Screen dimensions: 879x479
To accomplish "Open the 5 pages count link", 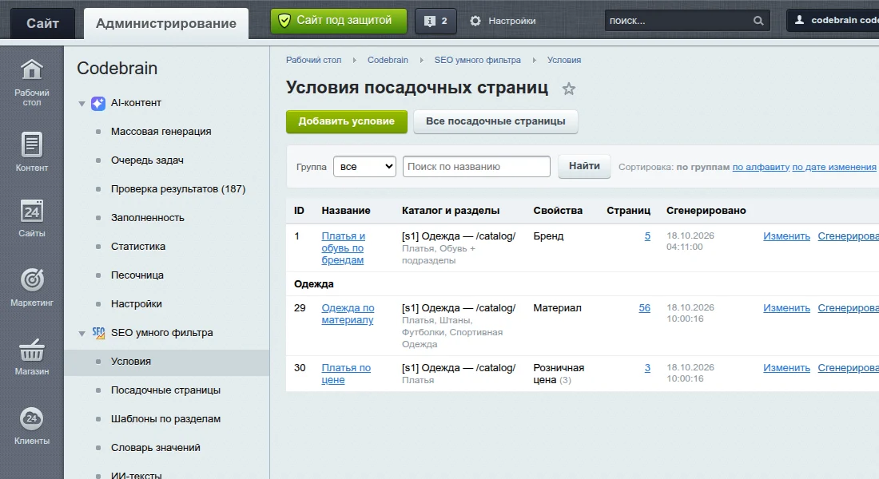I will click(x=647, y=236).
